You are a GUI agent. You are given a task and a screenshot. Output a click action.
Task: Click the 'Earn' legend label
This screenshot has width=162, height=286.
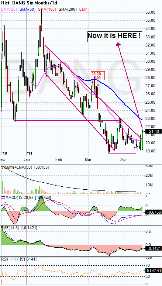83,9
